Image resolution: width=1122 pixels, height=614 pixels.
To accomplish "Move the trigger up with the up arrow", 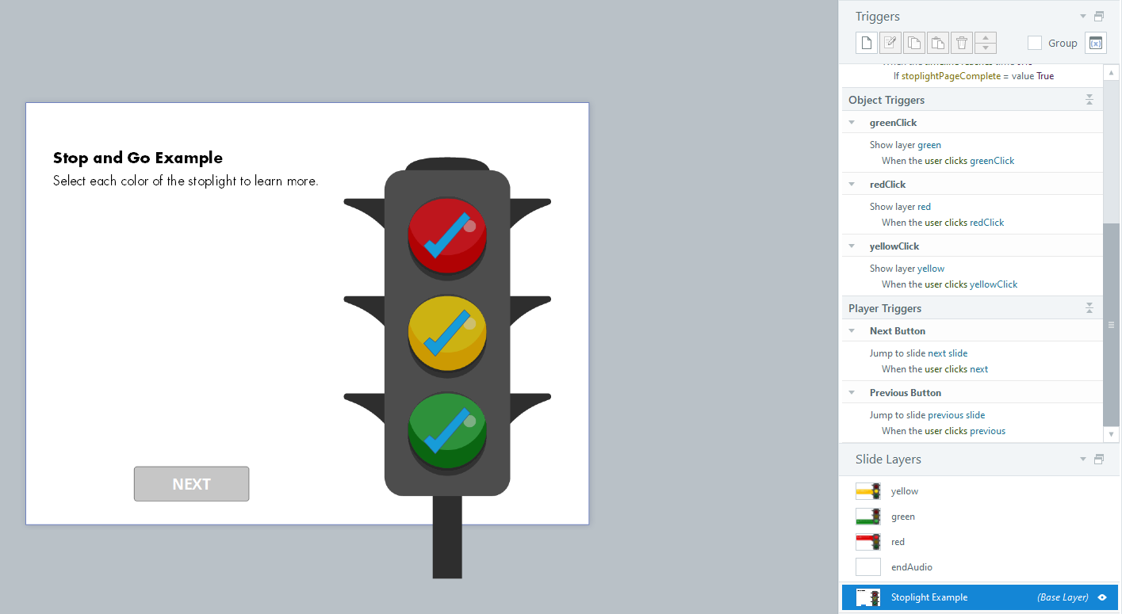I will [985, 38].
